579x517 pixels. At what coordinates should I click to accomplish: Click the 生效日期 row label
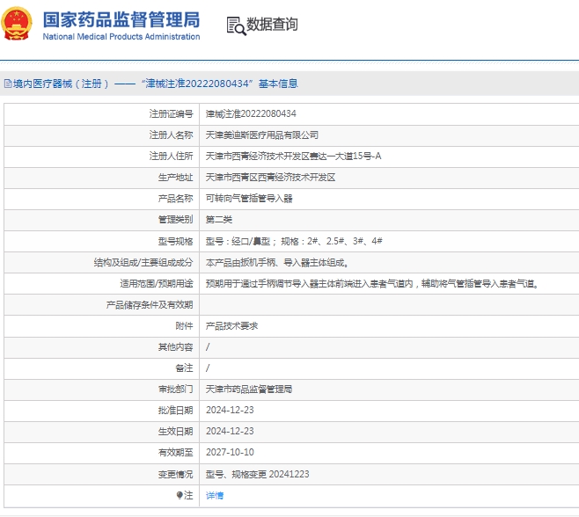click(x=175, y=431)
